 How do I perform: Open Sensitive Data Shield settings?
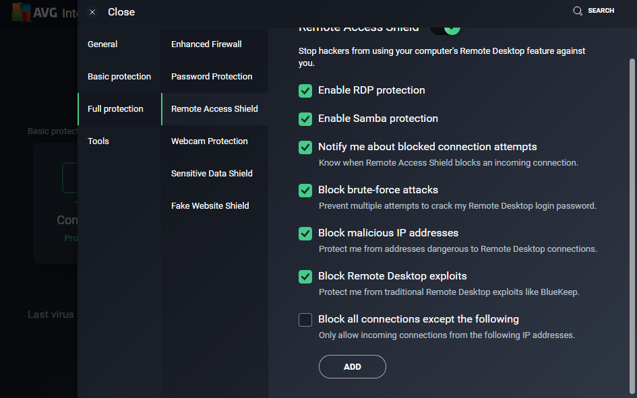pyautogui.click(x=212, y=174)
